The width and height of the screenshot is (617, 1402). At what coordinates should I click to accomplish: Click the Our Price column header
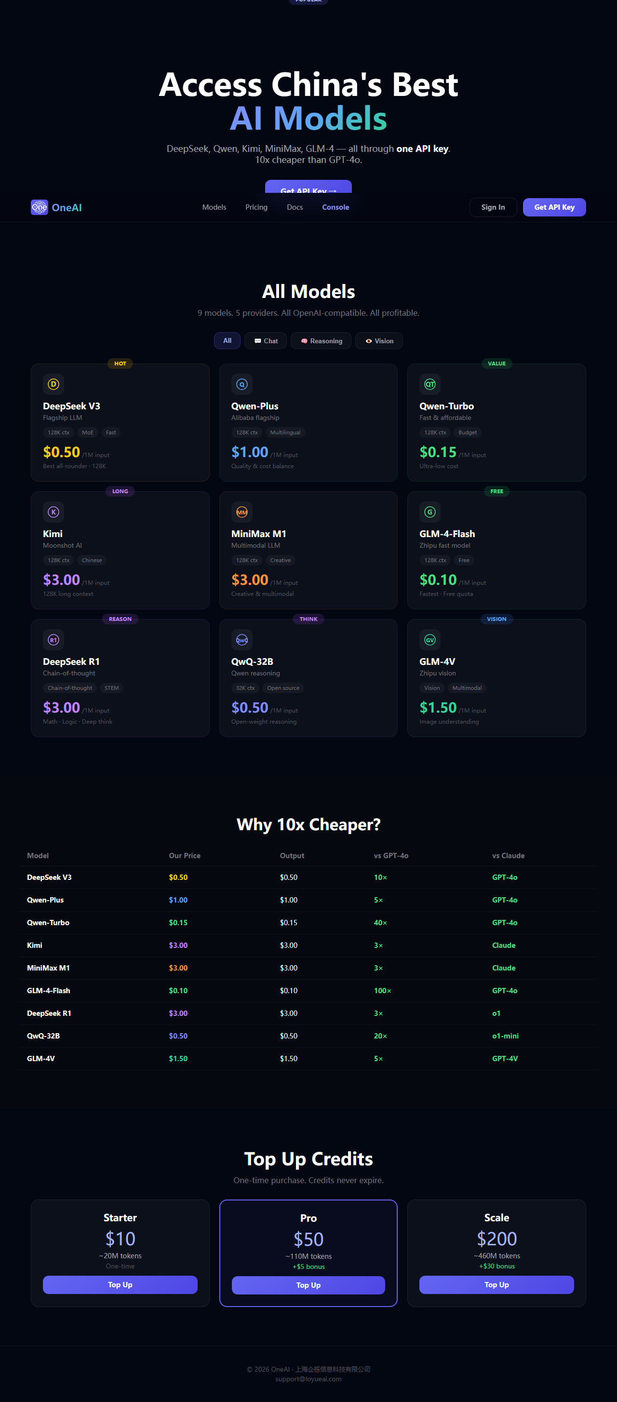[x=185, y=856]
